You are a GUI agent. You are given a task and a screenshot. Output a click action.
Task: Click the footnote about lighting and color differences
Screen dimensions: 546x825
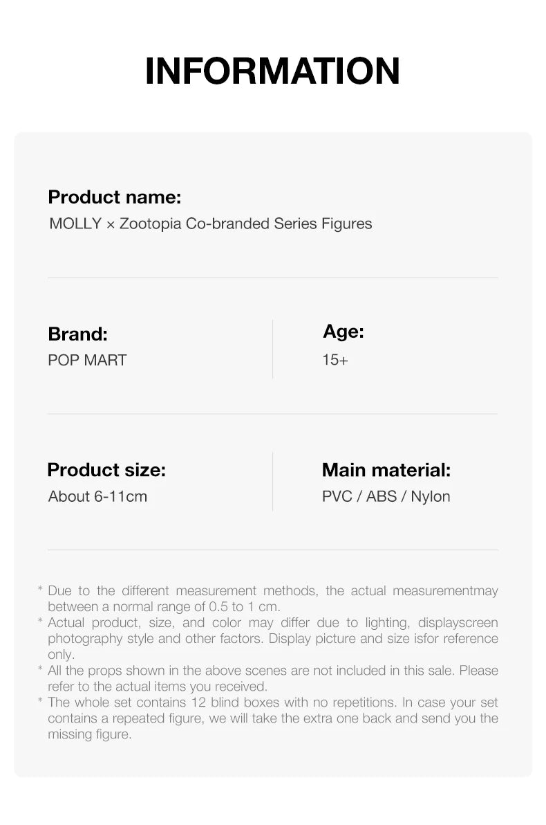272,638
